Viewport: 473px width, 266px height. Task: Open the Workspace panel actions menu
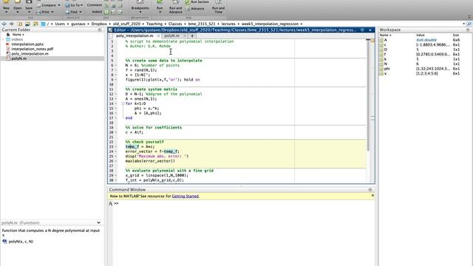(468, 30)
